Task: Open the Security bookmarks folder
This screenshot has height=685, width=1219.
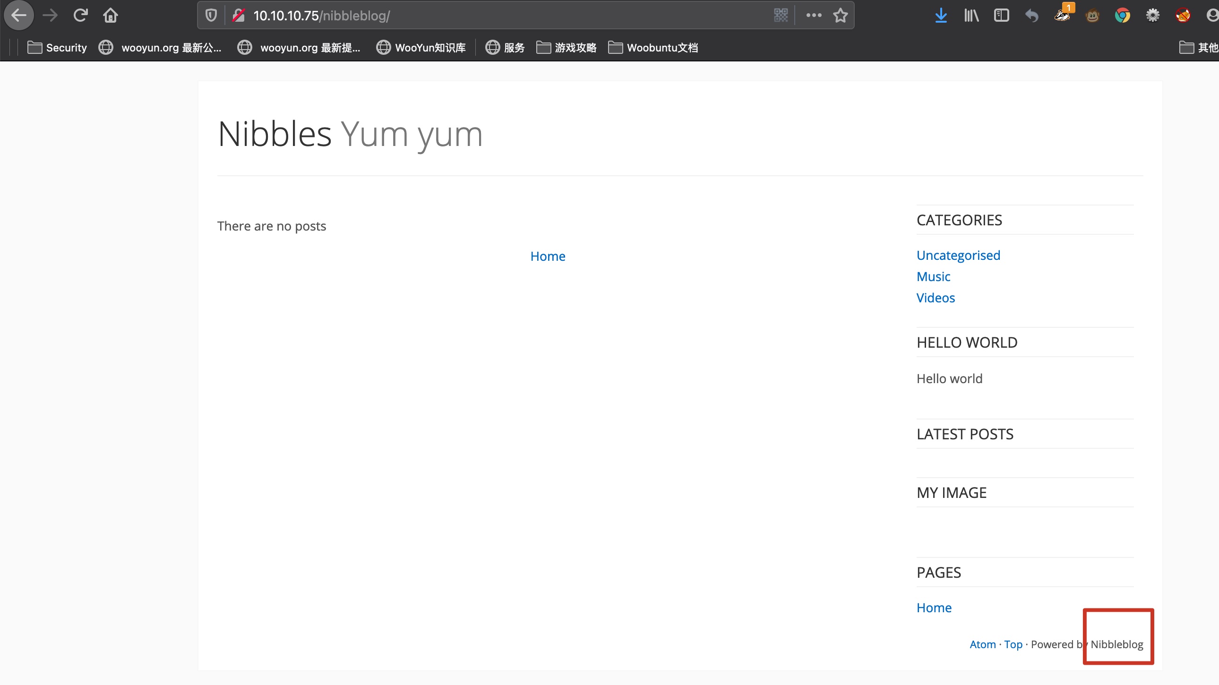Action: point(57,48)
